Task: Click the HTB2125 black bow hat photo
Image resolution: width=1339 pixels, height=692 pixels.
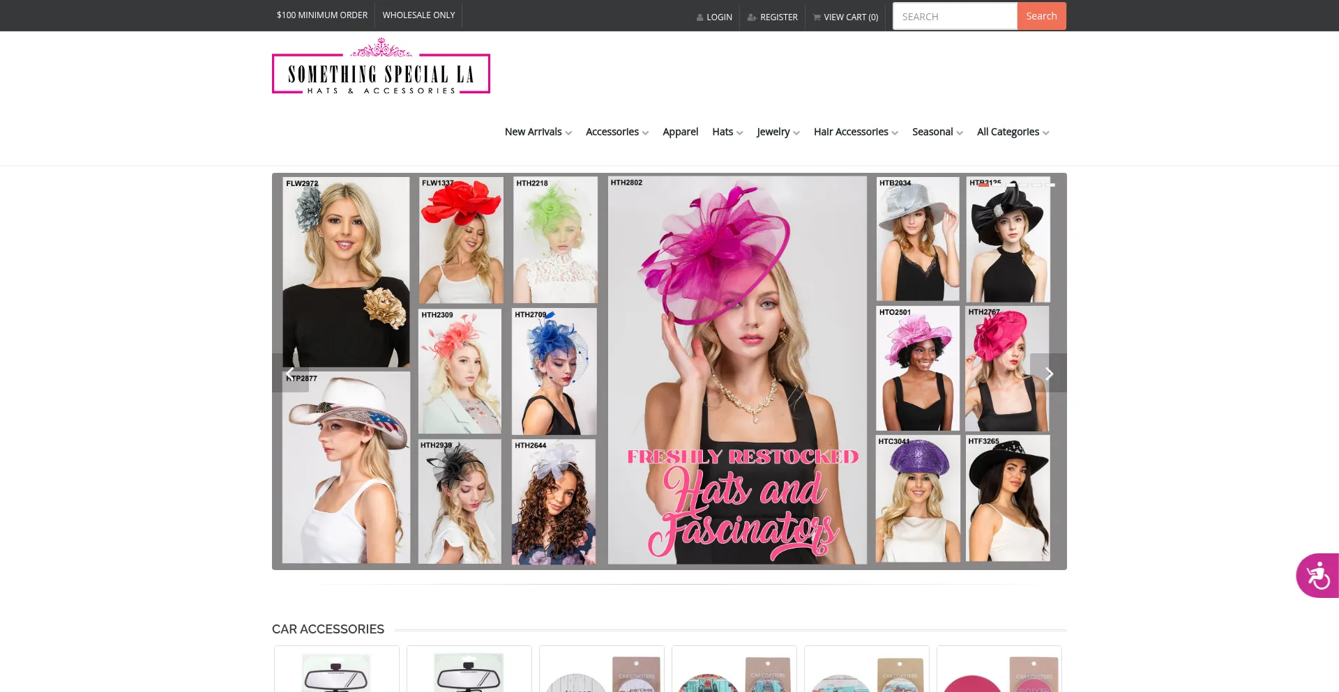Action: pyautogui.click(x=1008, y=239)
